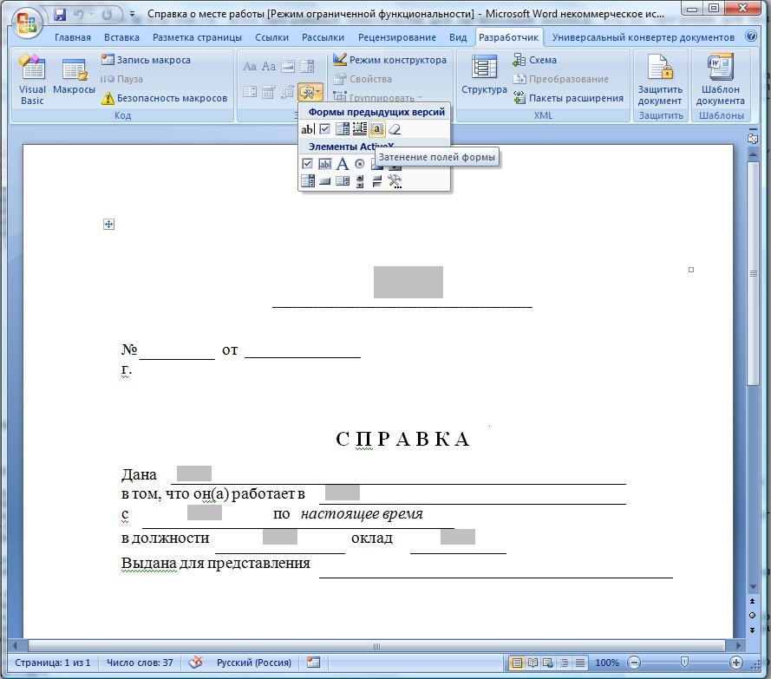Click the Office round button

pyautogui.click(x=27, y=23)
